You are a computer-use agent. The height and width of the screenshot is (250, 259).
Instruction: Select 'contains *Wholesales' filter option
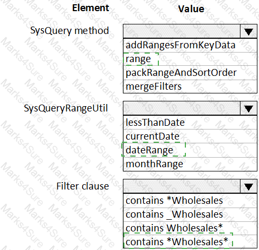[190, 201]
